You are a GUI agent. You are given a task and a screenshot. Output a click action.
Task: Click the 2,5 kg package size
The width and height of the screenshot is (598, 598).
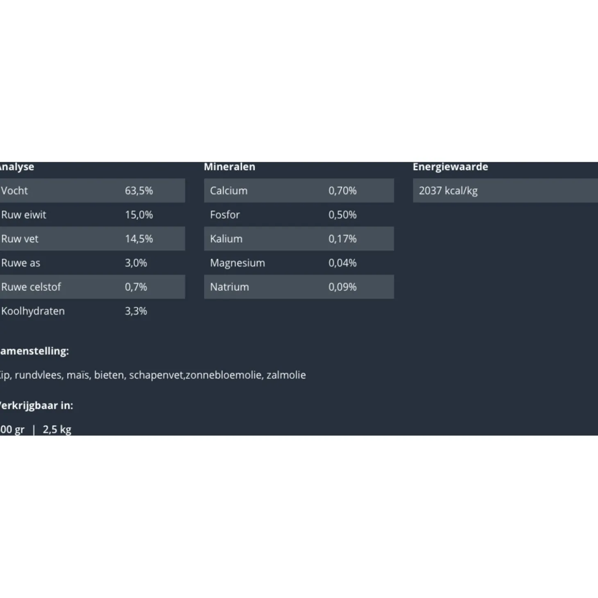57,429
